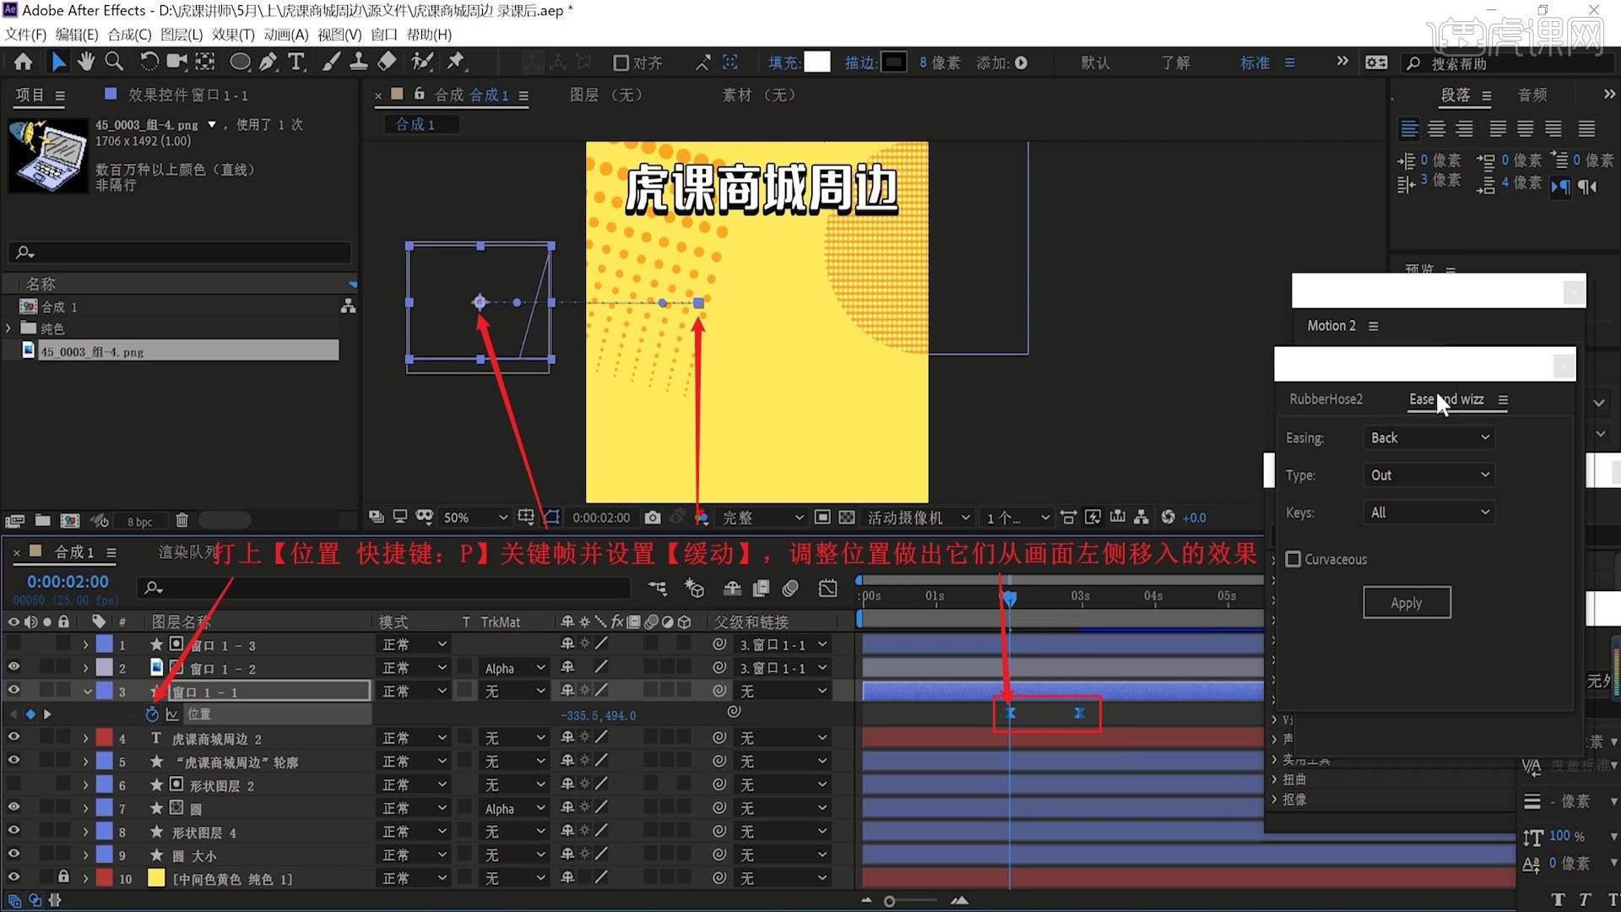
Task: Select the Clone Stamp tool
Action: pyautogui.click(x=358, y=62)
